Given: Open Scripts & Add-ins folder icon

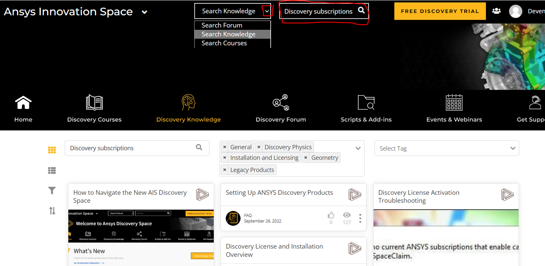Looking at the screenshot, I should [366, 103].
